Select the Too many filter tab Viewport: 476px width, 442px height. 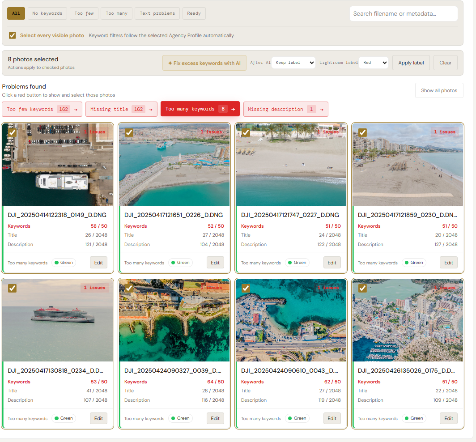117,13
